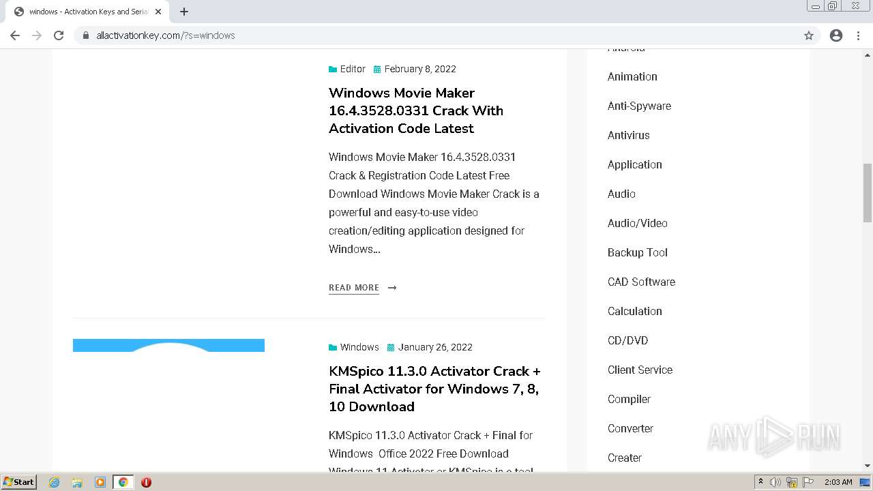Close the 'windows - Activation Keys' tab
Image resolution: width=873 pixels, height=491 pixels.
158,12
